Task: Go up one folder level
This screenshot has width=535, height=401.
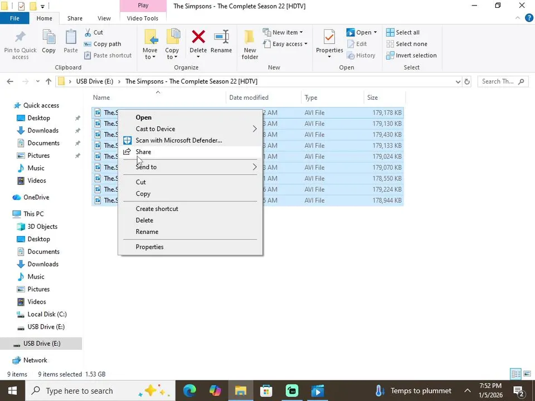Action: point(48,81)
